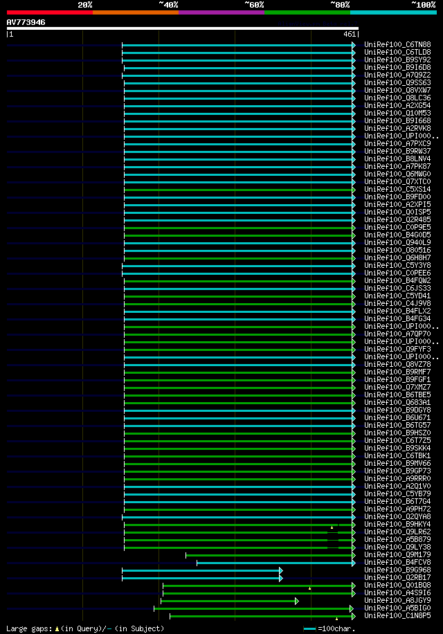This screenshot has width=443, height=634.
Task: Select the UniRef100_B4FLX2 label
Action: tap(397, 311)
